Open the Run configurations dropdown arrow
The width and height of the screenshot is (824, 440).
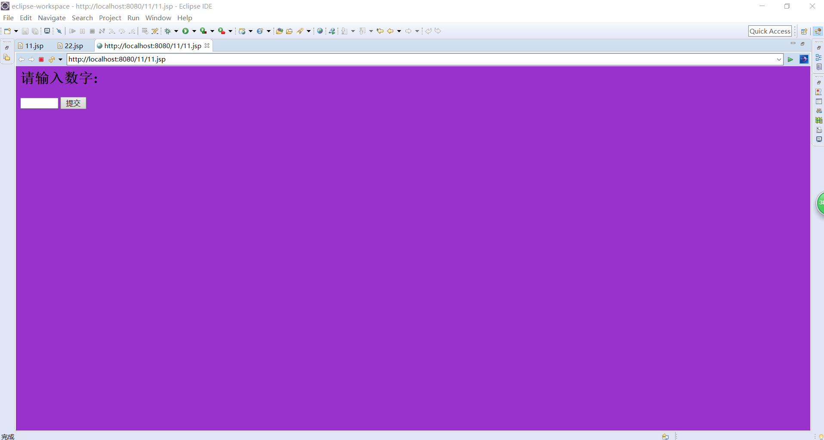click(x=194, y=31)
